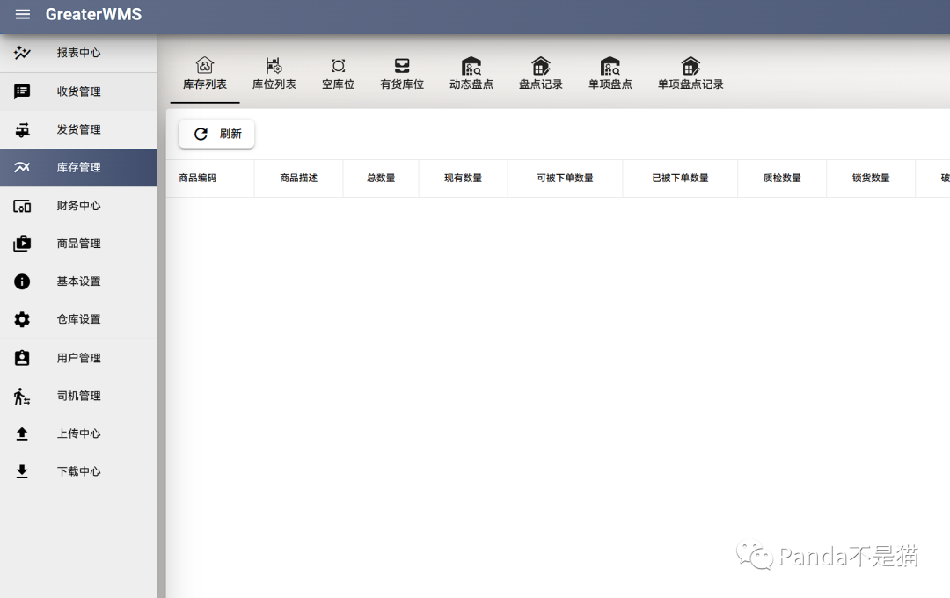The image size is (950, 598).
Task: Click the 库位列表 bin icon
Action: [x=274, y=65]
